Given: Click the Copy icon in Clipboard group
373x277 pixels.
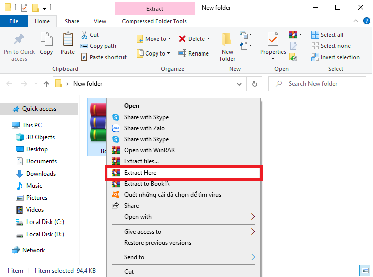Looking at the screenshot, I should (x=46, y=39).
